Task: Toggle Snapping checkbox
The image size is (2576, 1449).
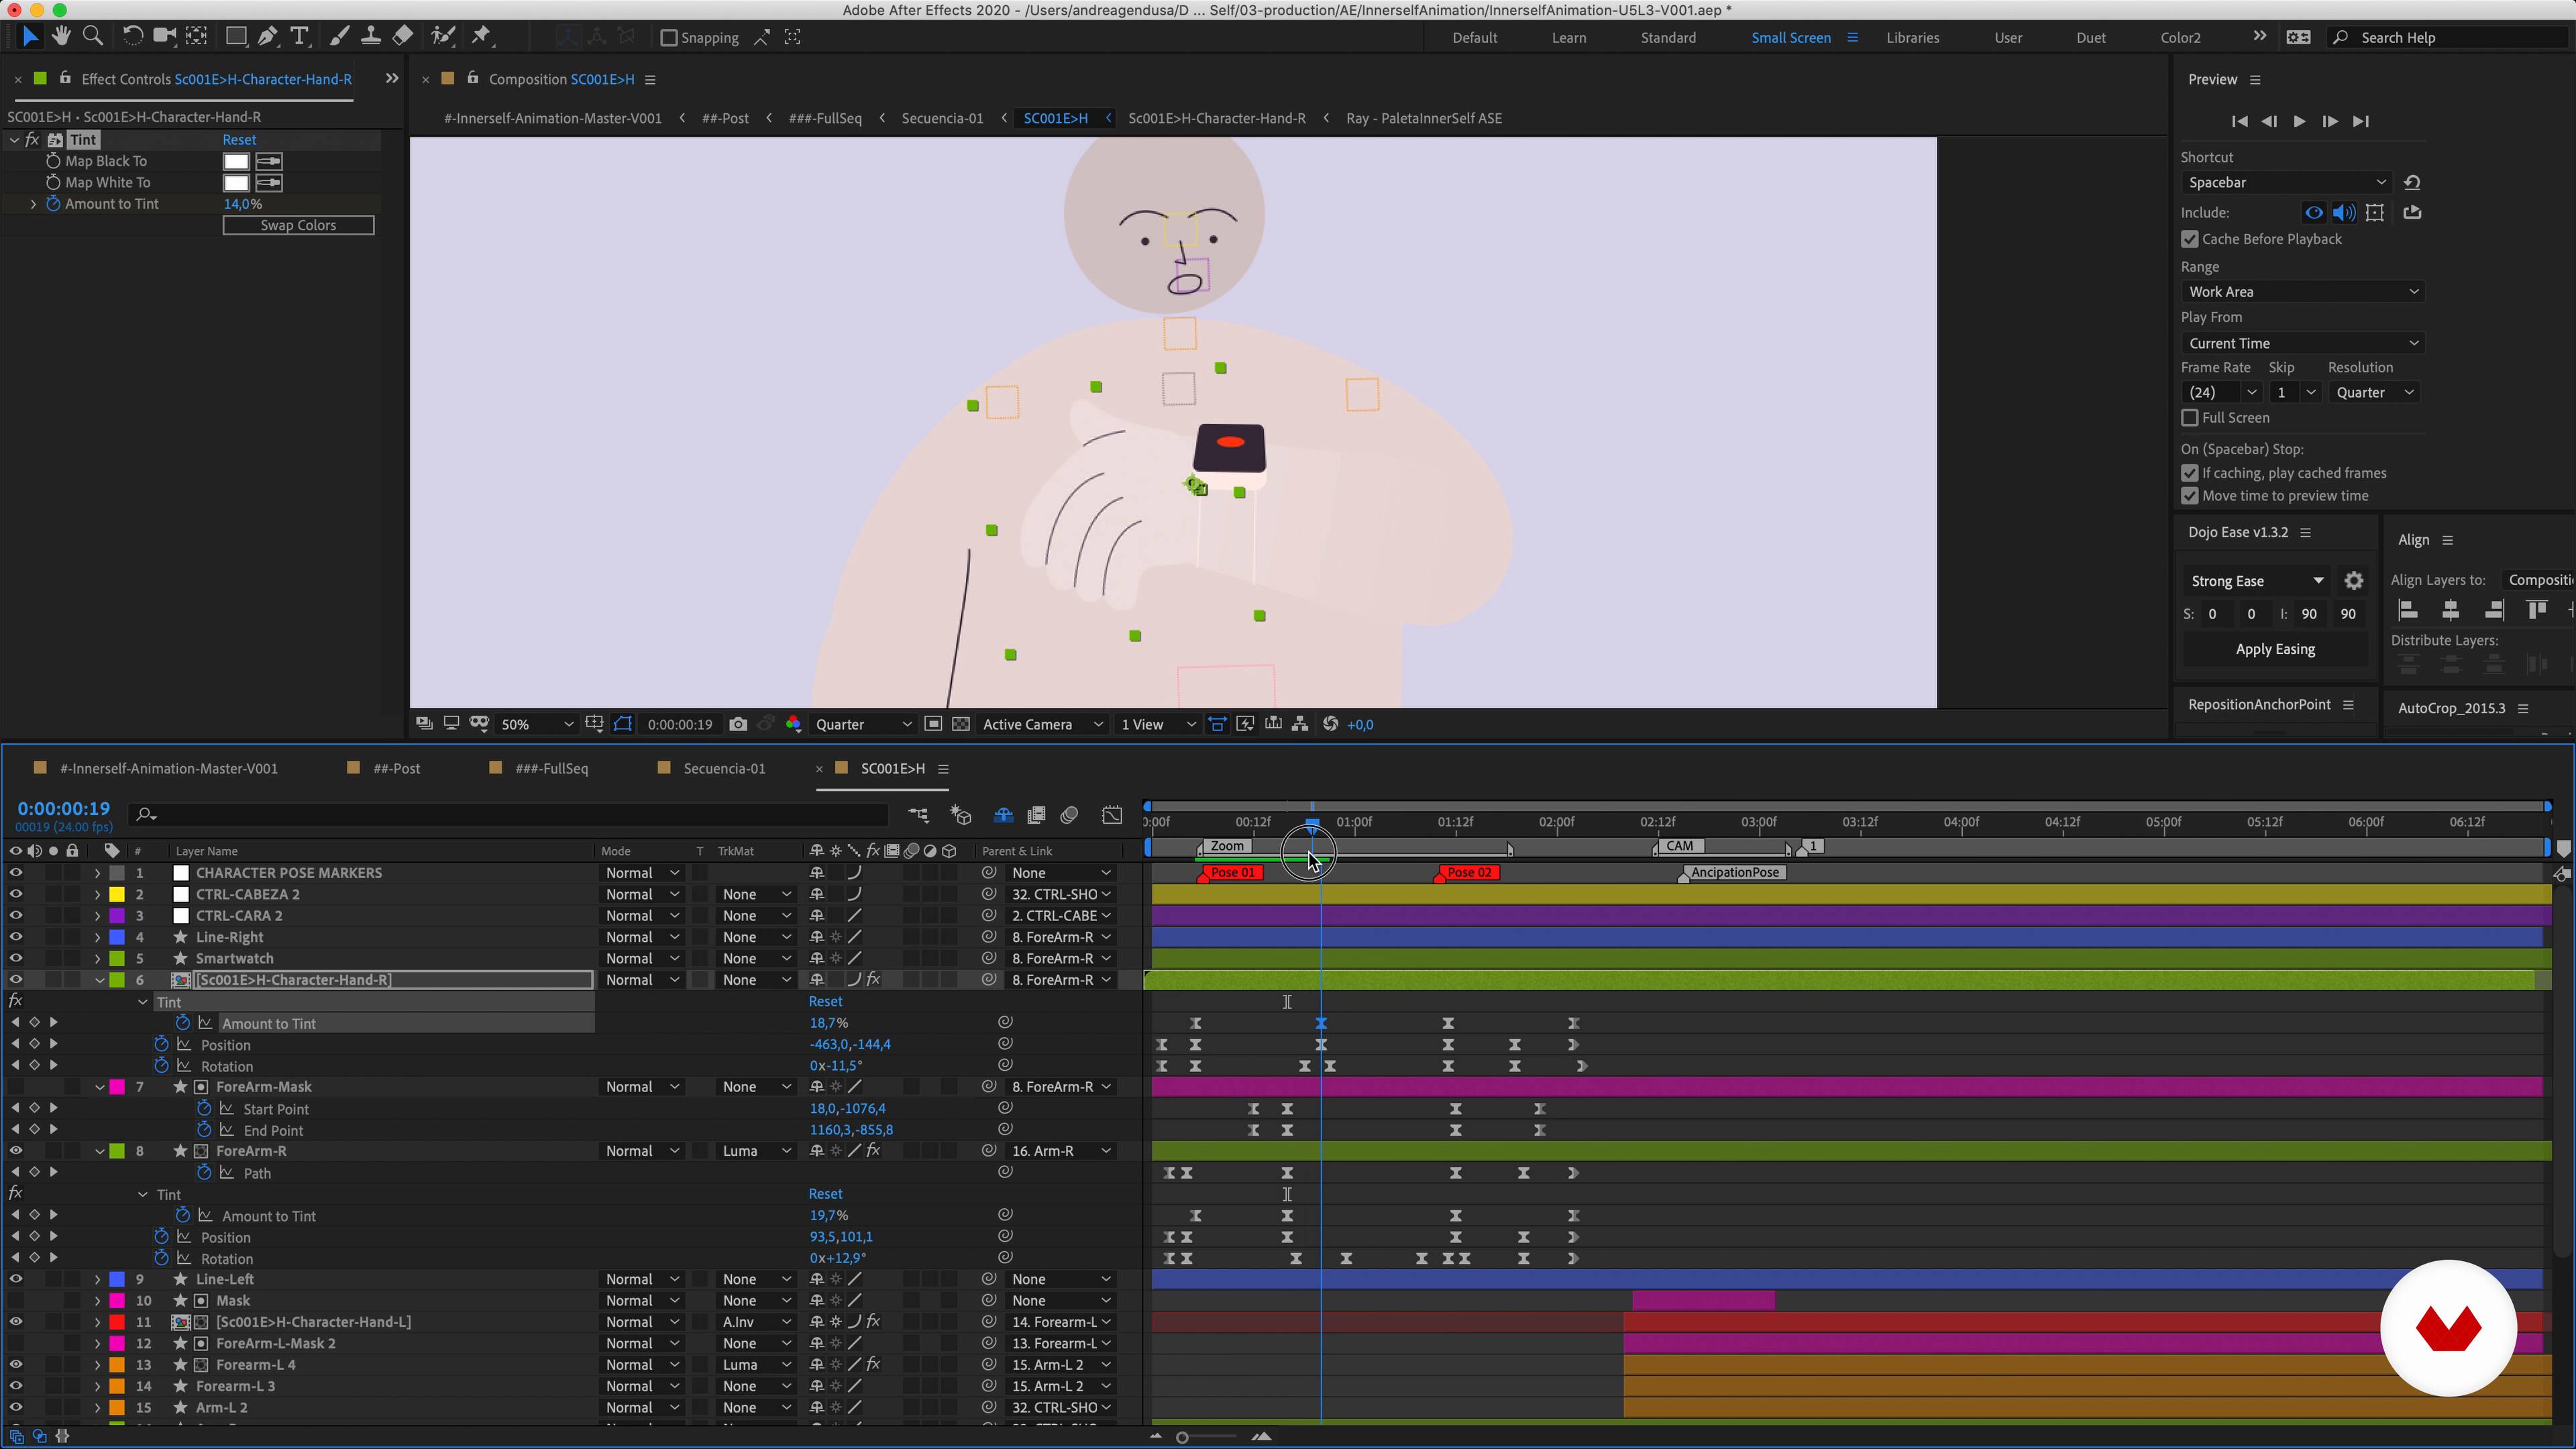Action: tap(669, 38)
